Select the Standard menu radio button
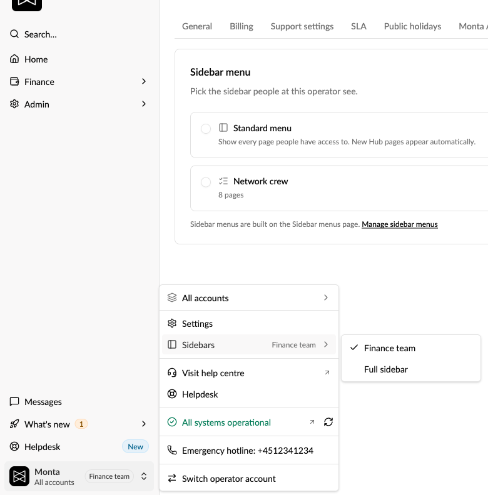The width and height of the screenshot is (488, 495). tap(206, 129)
